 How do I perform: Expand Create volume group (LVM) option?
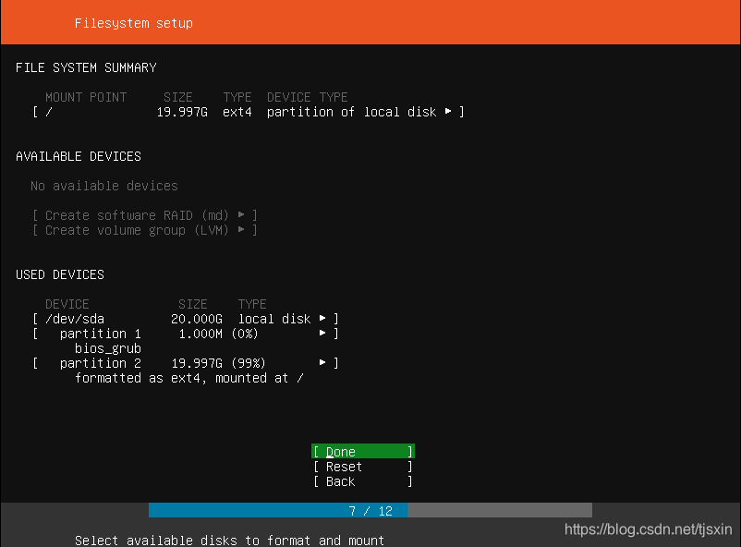point(145,230)
